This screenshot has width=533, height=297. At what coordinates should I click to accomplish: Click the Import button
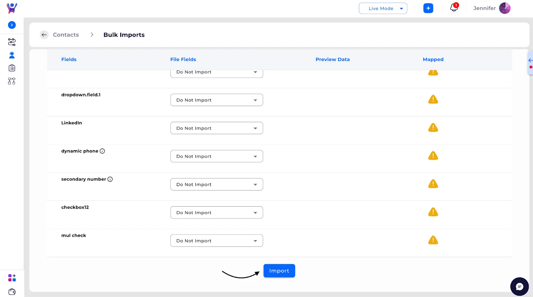coord(279,271)
